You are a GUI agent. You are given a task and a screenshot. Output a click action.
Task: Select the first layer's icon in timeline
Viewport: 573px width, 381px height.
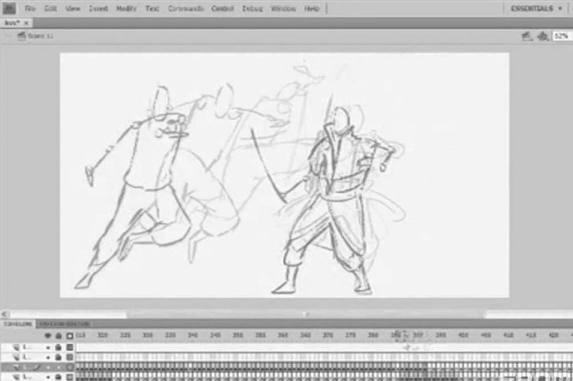[18, 347]
